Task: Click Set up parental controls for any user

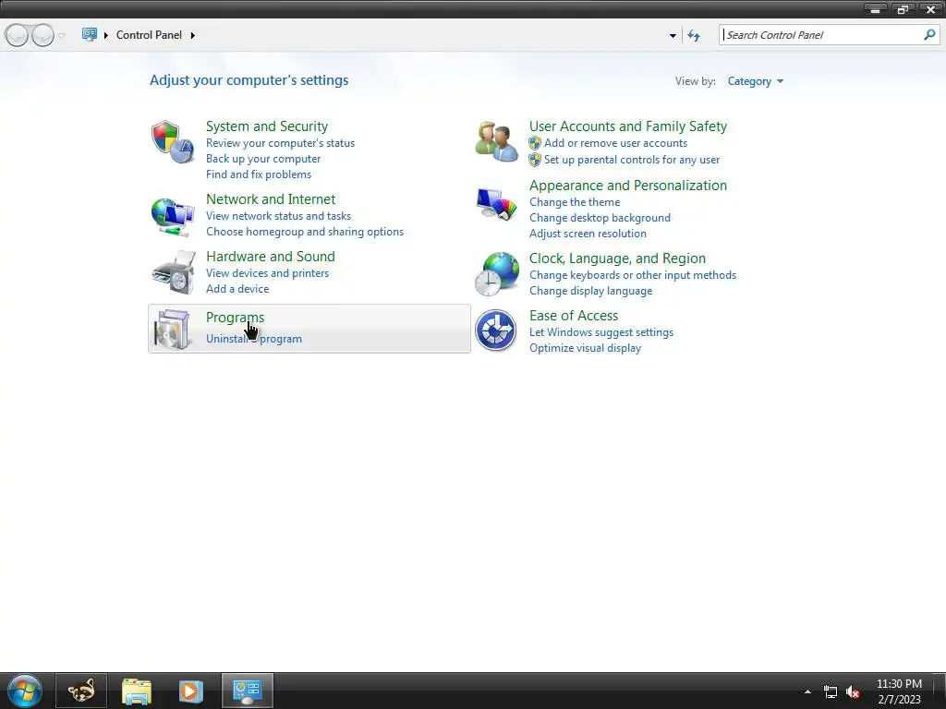Action: (632, 160)
